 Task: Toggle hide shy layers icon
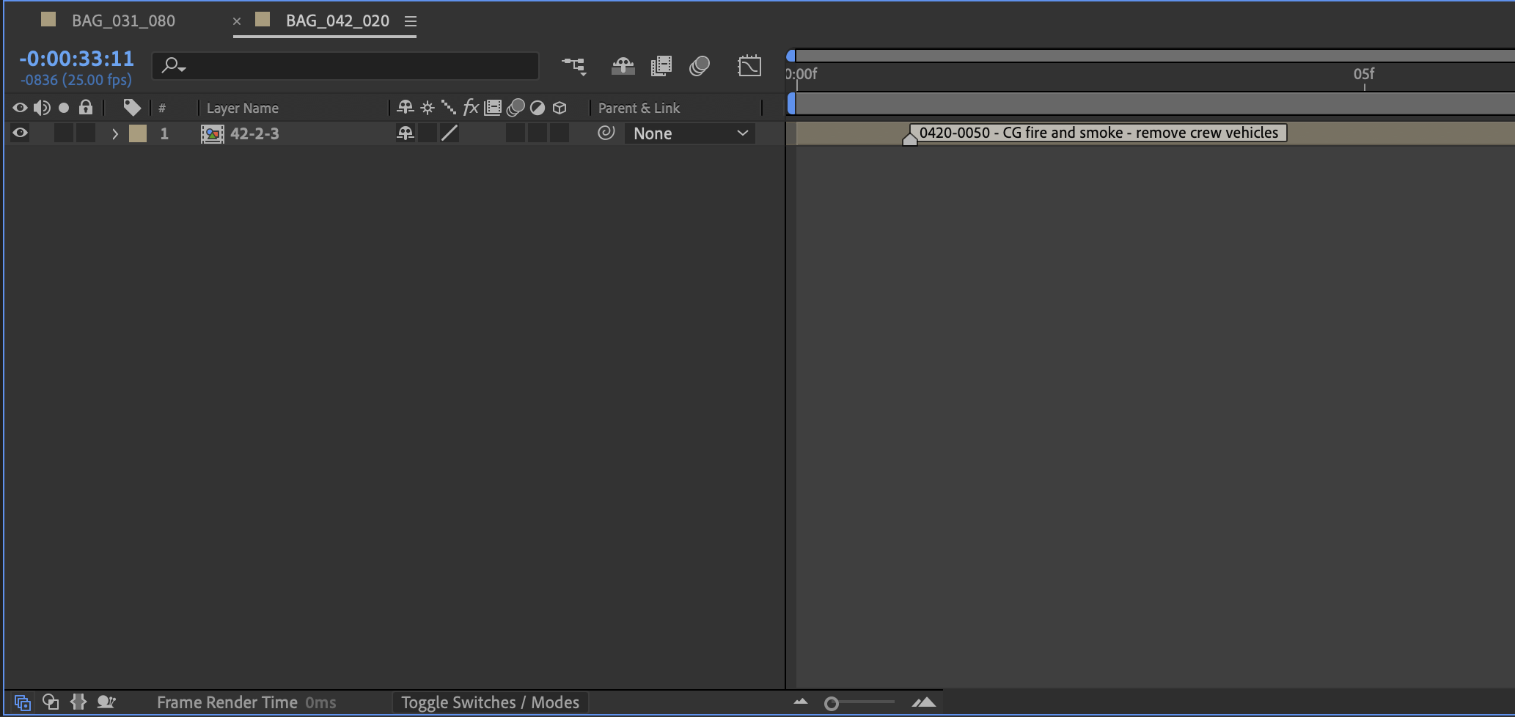tap(623, 66)
